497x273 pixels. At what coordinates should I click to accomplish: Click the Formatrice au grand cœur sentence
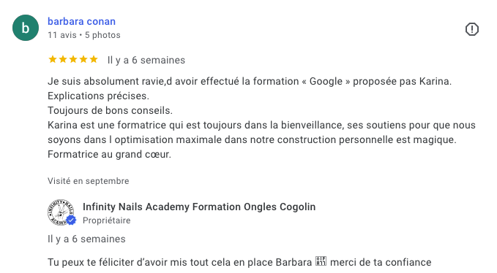coord(109,154)
